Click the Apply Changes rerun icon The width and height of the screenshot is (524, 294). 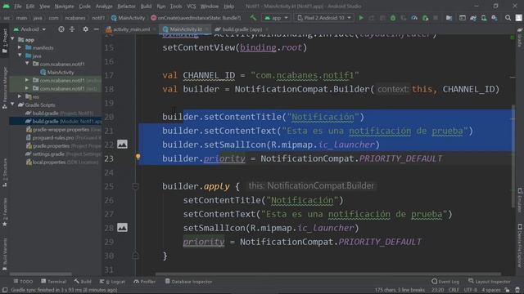tap(372, 18)
